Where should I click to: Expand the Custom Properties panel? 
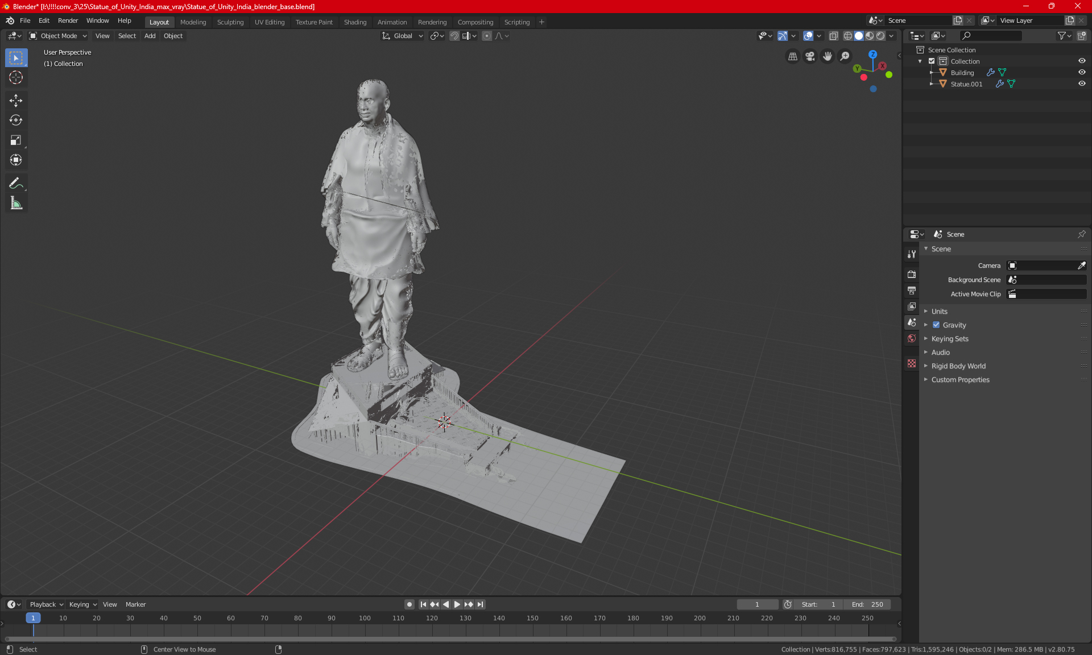(960, 380)
